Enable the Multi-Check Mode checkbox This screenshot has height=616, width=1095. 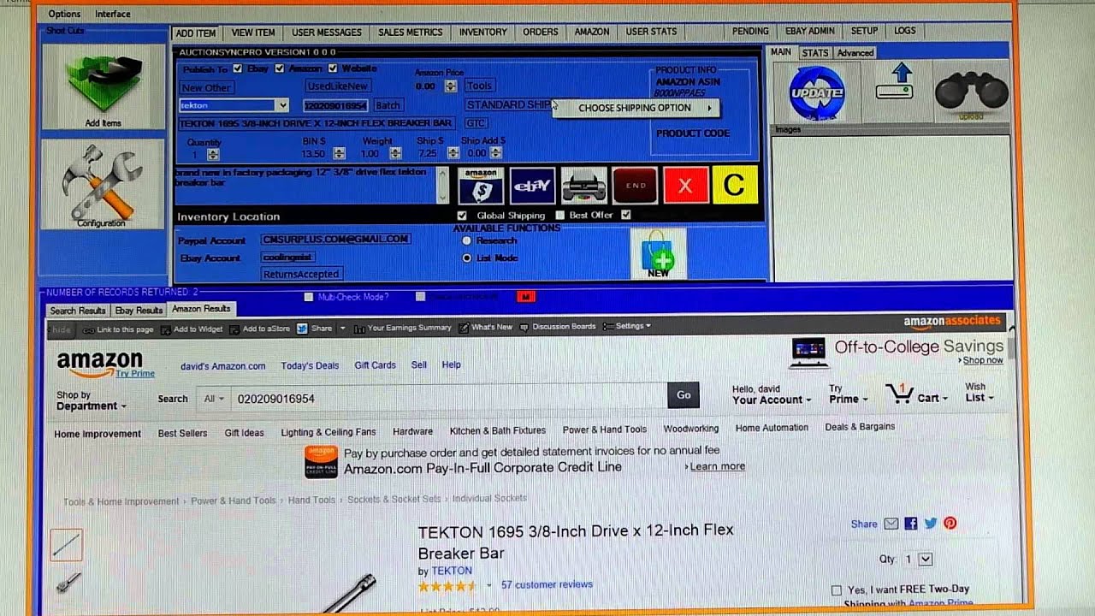click(309, 297)
